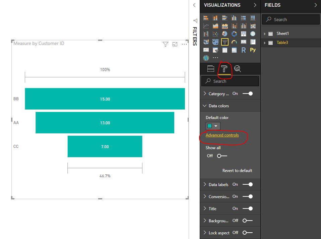Select the line chart visualization

click(206, 26)
